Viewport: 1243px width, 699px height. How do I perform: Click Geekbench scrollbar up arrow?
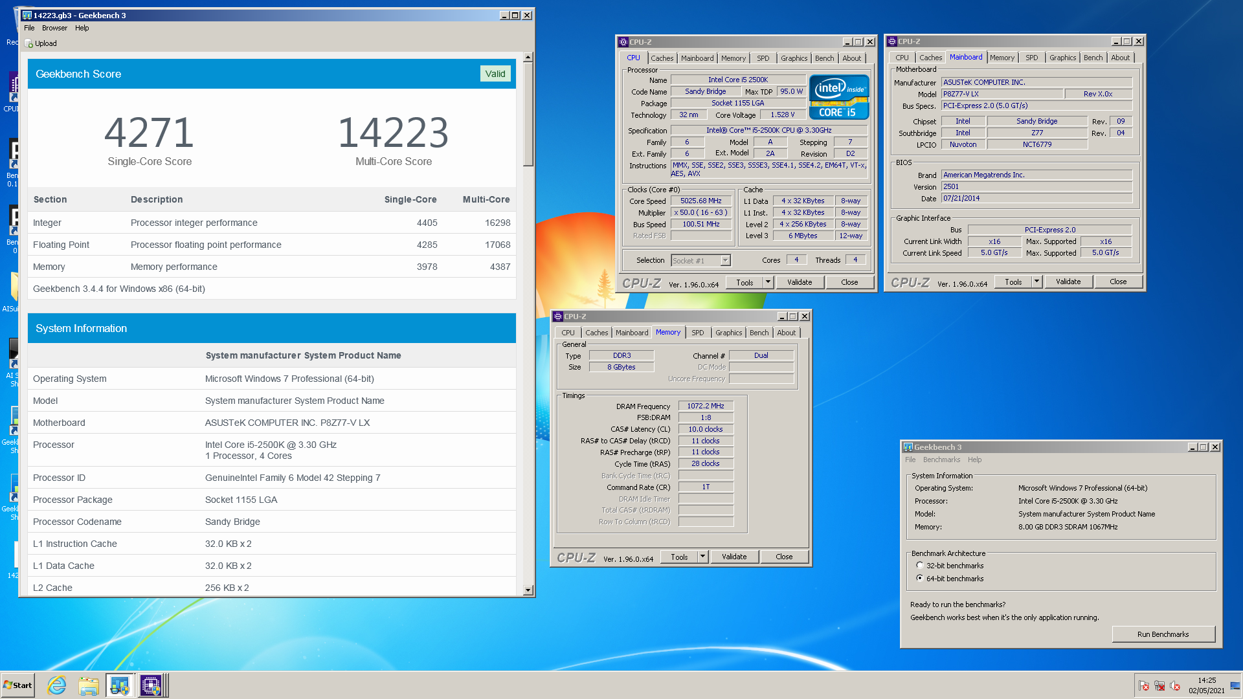click(528, 57)
